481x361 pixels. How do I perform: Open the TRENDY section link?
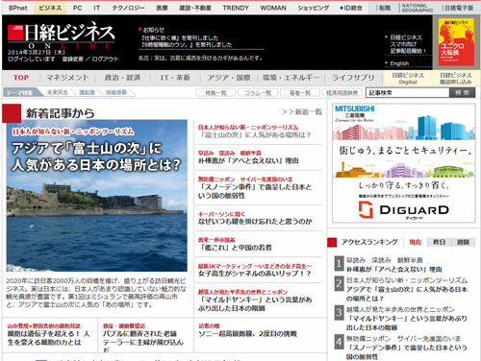(x=236, y=8)
